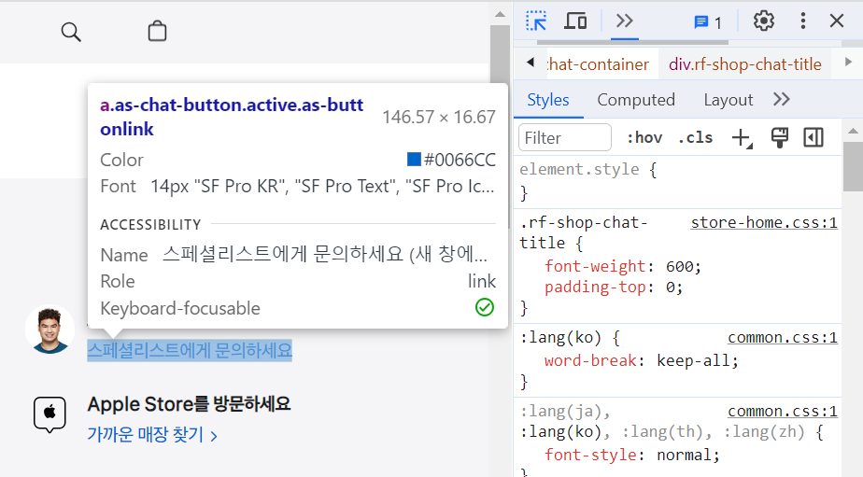Expand more sidebar tabs next to Layout
Image resolution: width=863 pixels, height=477 pixels.
click(782, 100)
